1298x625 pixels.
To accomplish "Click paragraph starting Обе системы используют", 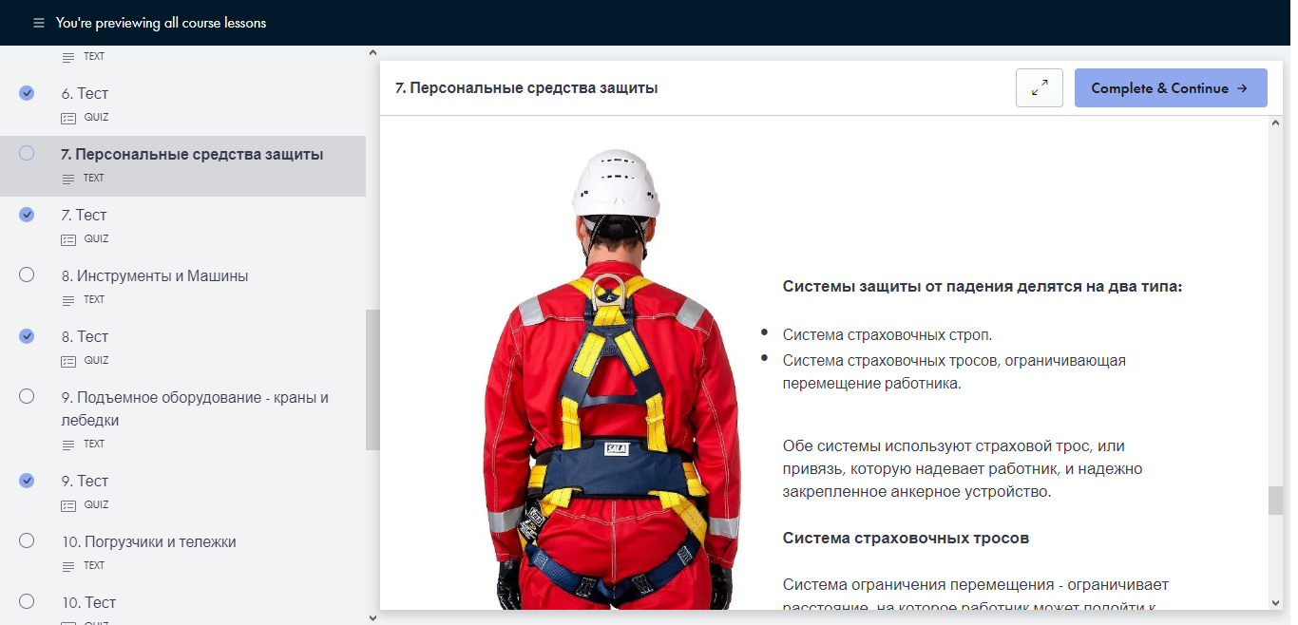I will coord(963,468).
